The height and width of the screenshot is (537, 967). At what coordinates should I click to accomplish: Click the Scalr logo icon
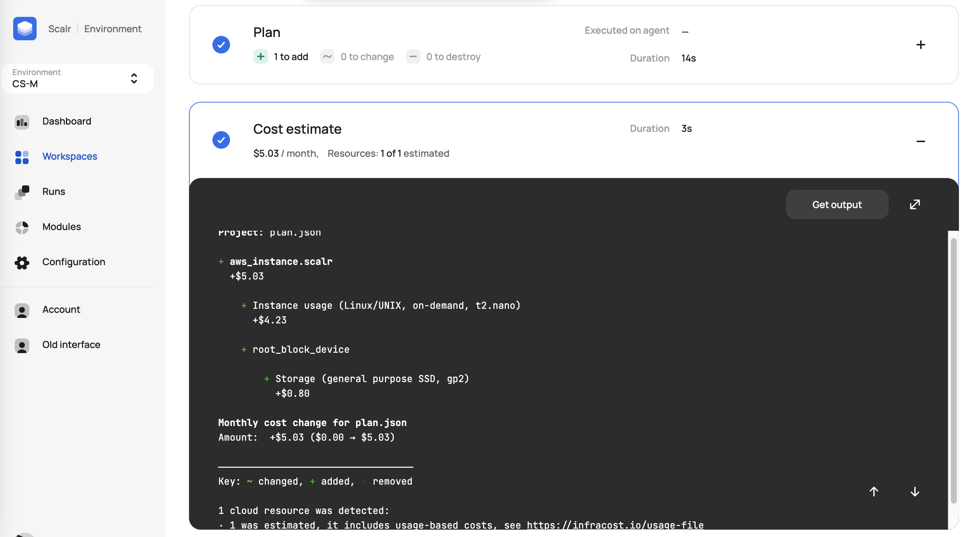coord(25,29)
